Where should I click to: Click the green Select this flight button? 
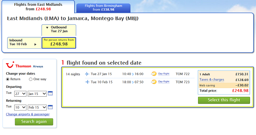coord(224,100)
